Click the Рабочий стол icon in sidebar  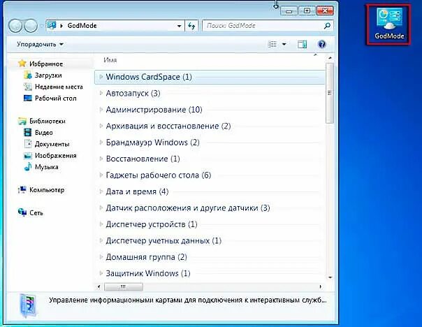pos(27,98)
